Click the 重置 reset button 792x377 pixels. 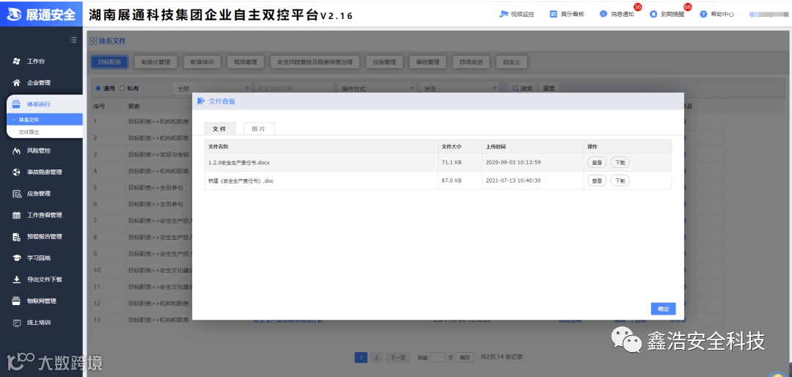pos(549,89)
